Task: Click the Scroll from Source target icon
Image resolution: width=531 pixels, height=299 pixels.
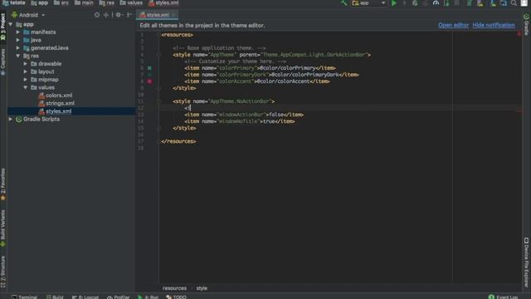Action: (x=97, y=15)
